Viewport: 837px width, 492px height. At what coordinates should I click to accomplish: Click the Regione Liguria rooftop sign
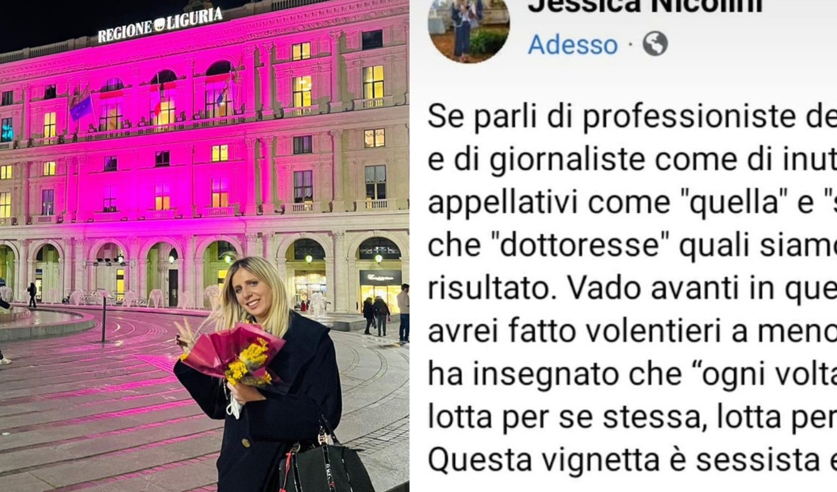coord(160,25)
